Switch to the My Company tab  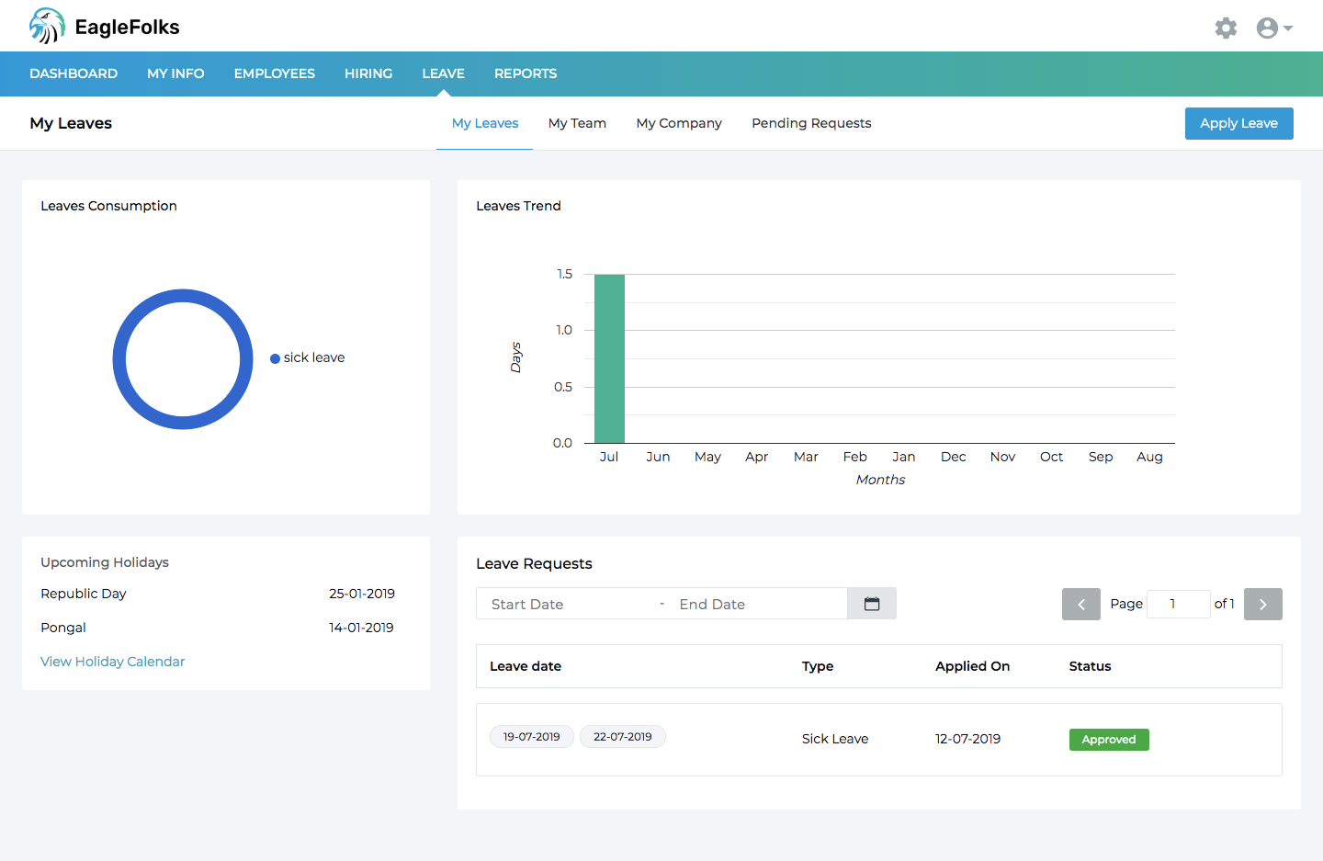coord(679,123)
